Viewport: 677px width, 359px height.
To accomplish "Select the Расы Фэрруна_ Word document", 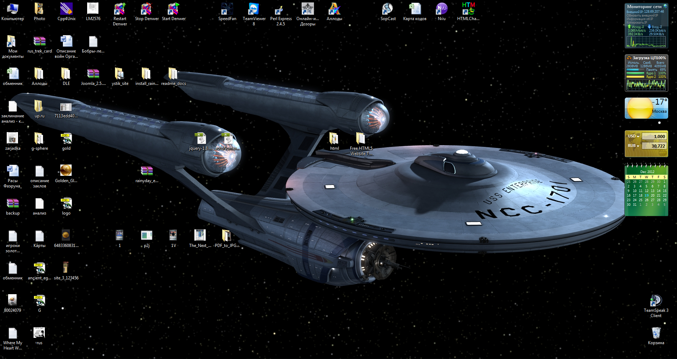I will click(x=13, y=176).
